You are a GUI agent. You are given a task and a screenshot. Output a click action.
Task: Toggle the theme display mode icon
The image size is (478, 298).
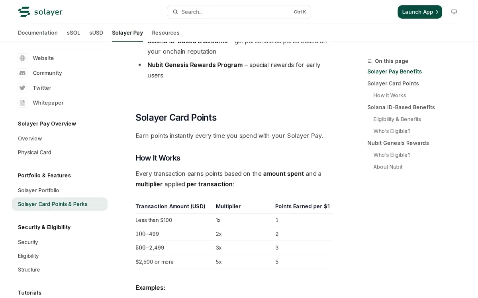pos(454,12)
